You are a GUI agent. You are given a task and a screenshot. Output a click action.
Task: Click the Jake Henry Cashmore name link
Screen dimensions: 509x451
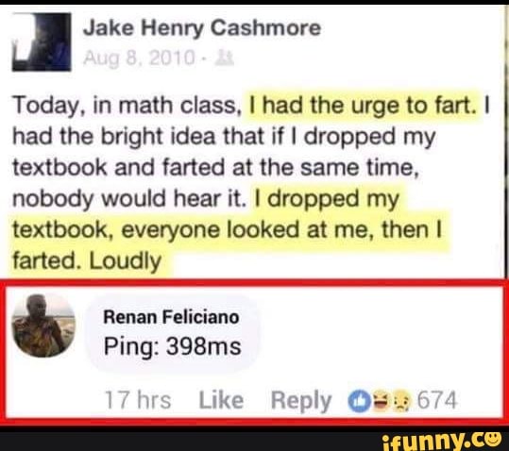(x=202, y=28)
